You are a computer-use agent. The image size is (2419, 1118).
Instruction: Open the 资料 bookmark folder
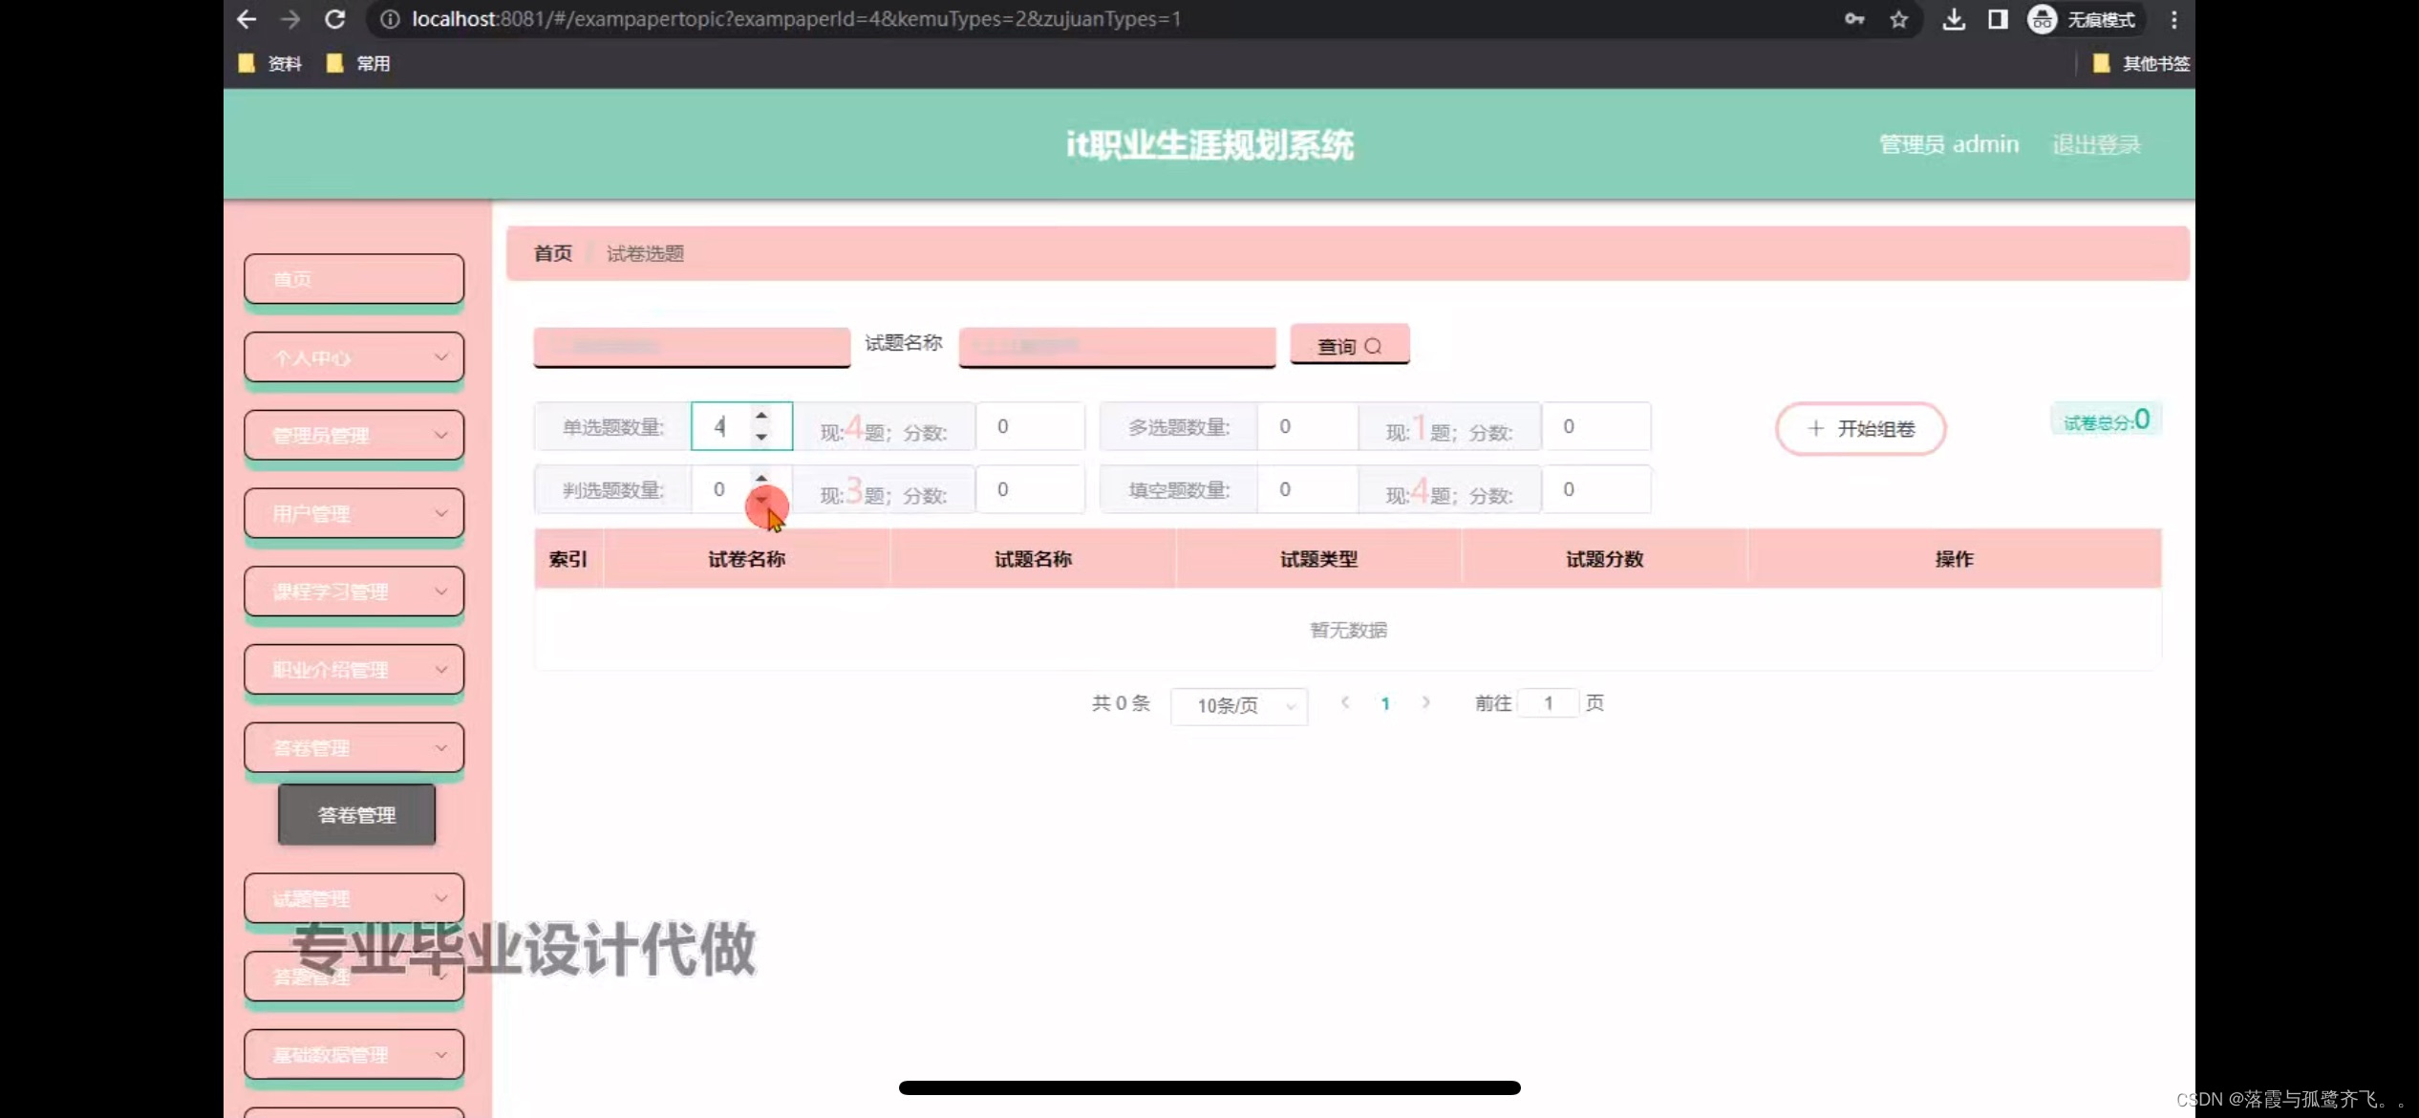270,63
